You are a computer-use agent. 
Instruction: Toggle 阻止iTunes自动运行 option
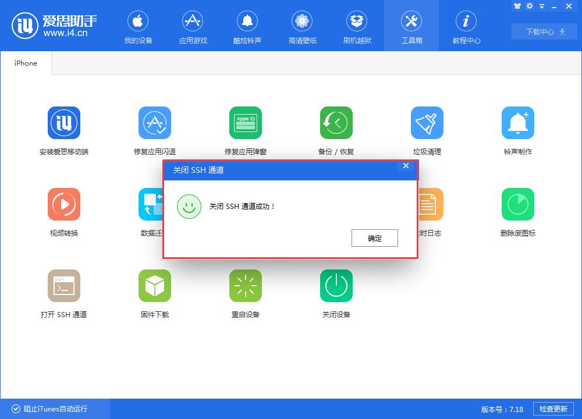tap(49, 409)
